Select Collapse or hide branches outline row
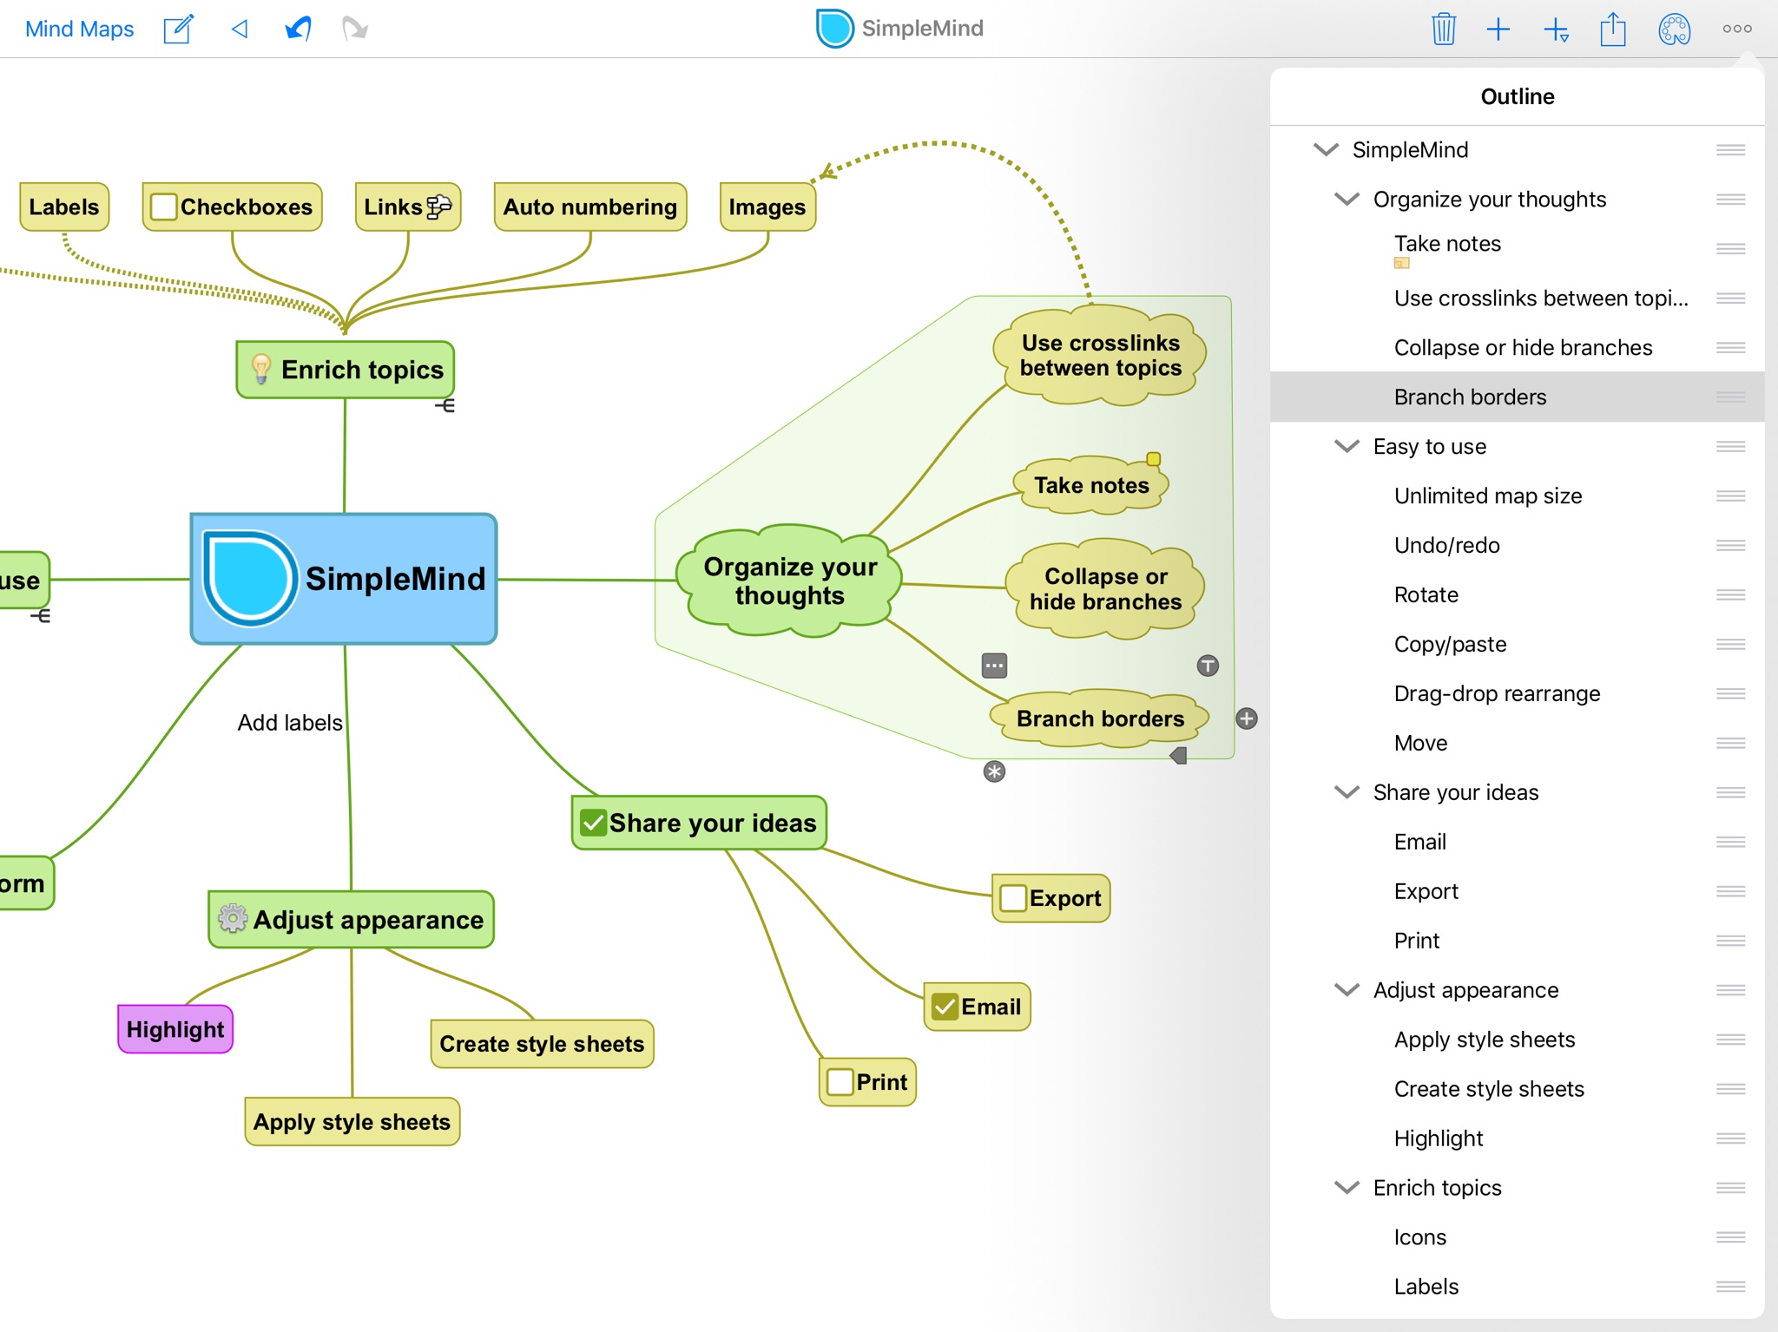This screenshot has width=1778, height=1332. [1518, 347]
